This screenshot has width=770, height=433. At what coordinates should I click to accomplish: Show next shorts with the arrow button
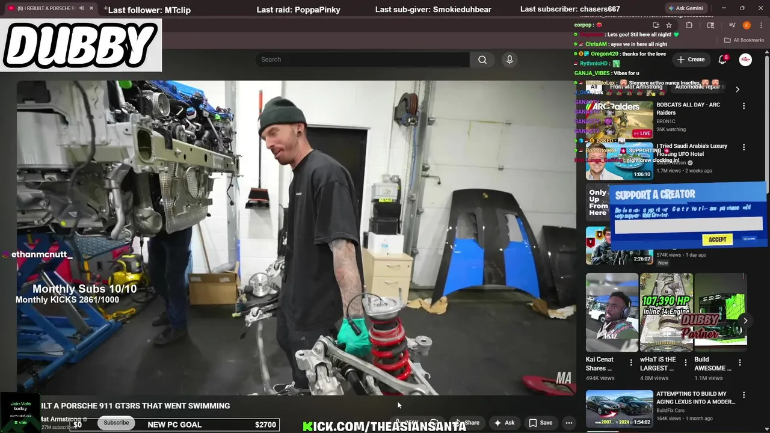[745, 321]
